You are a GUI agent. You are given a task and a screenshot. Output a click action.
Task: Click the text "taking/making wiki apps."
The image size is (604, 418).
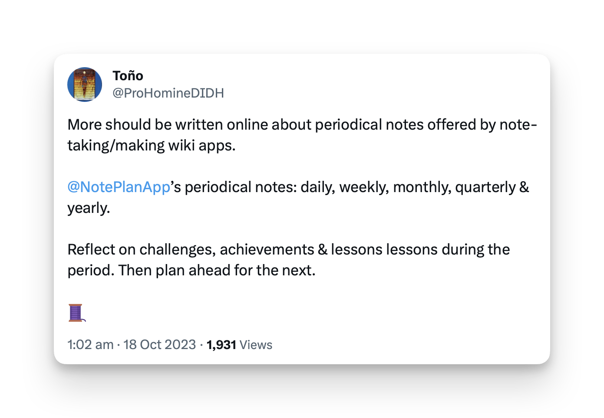pyautogui.click(x=151, y=146)
